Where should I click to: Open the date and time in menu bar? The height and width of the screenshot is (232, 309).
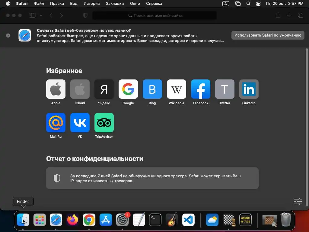[285, 4]
